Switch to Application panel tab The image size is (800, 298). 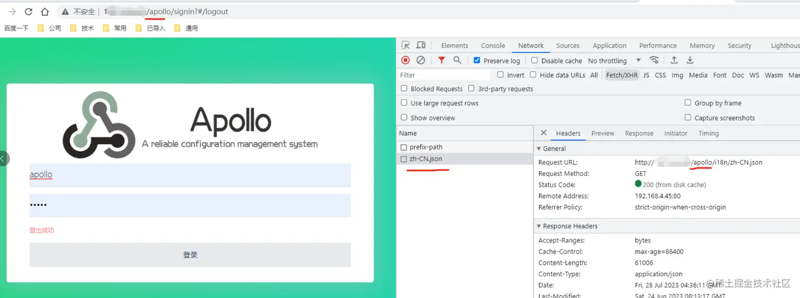click(x=610, y=46)
